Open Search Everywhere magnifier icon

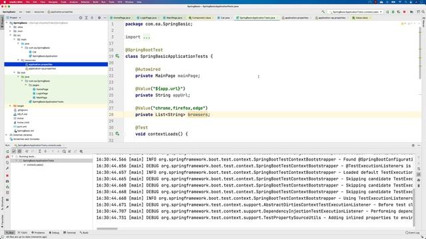click(x=423, y=12)
